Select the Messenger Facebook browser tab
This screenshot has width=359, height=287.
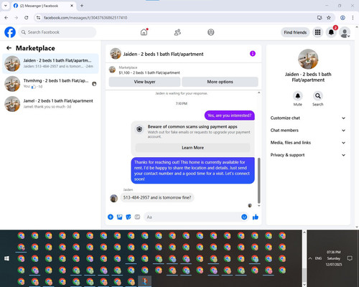click(x=43, y=6)
